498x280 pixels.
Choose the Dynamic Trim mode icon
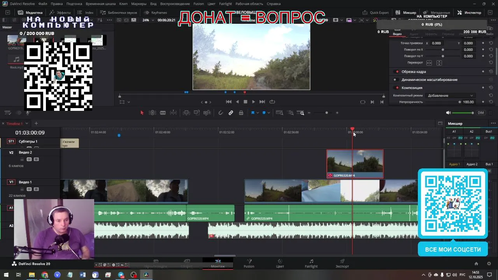(x=174, y=113)
